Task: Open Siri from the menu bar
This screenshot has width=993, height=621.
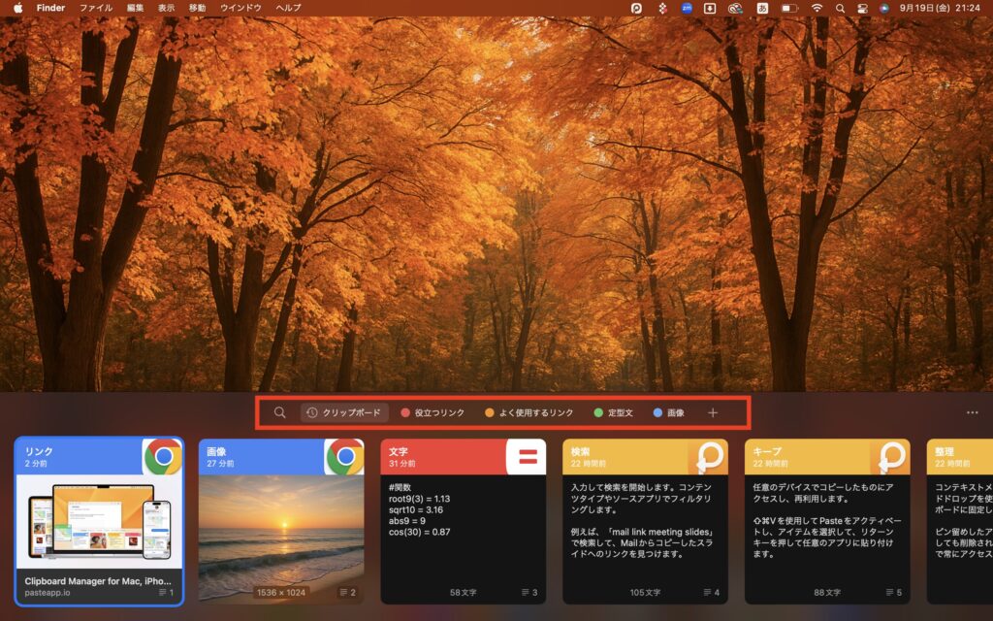Action: pos(884,8)
